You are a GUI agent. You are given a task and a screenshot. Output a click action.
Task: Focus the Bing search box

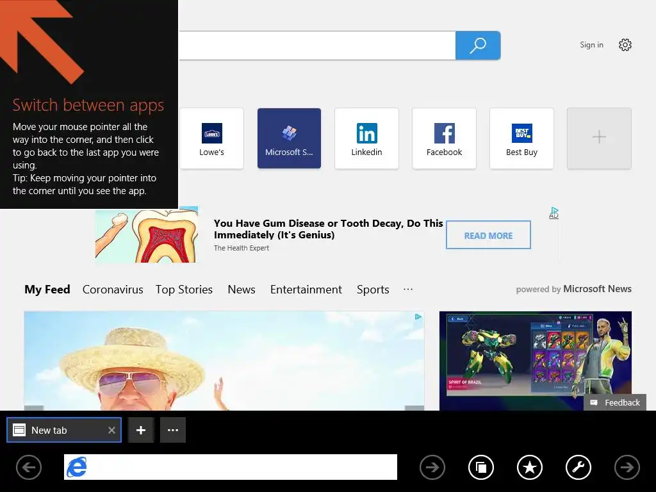click(317, 45)
